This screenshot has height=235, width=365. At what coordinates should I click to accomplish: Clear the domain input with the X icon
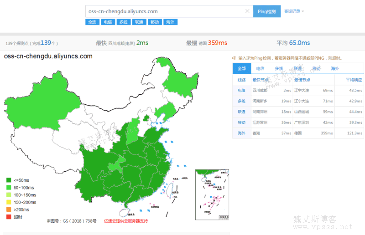(x=247, y=11)
